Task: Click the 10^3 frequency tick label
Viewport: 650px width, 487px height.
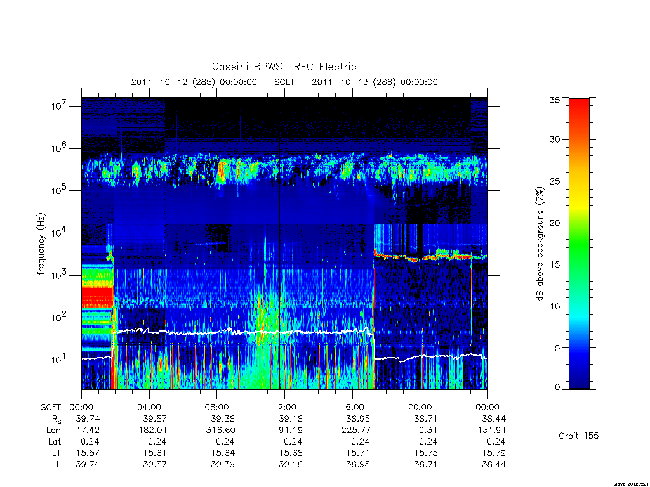Action: (59, 275)
